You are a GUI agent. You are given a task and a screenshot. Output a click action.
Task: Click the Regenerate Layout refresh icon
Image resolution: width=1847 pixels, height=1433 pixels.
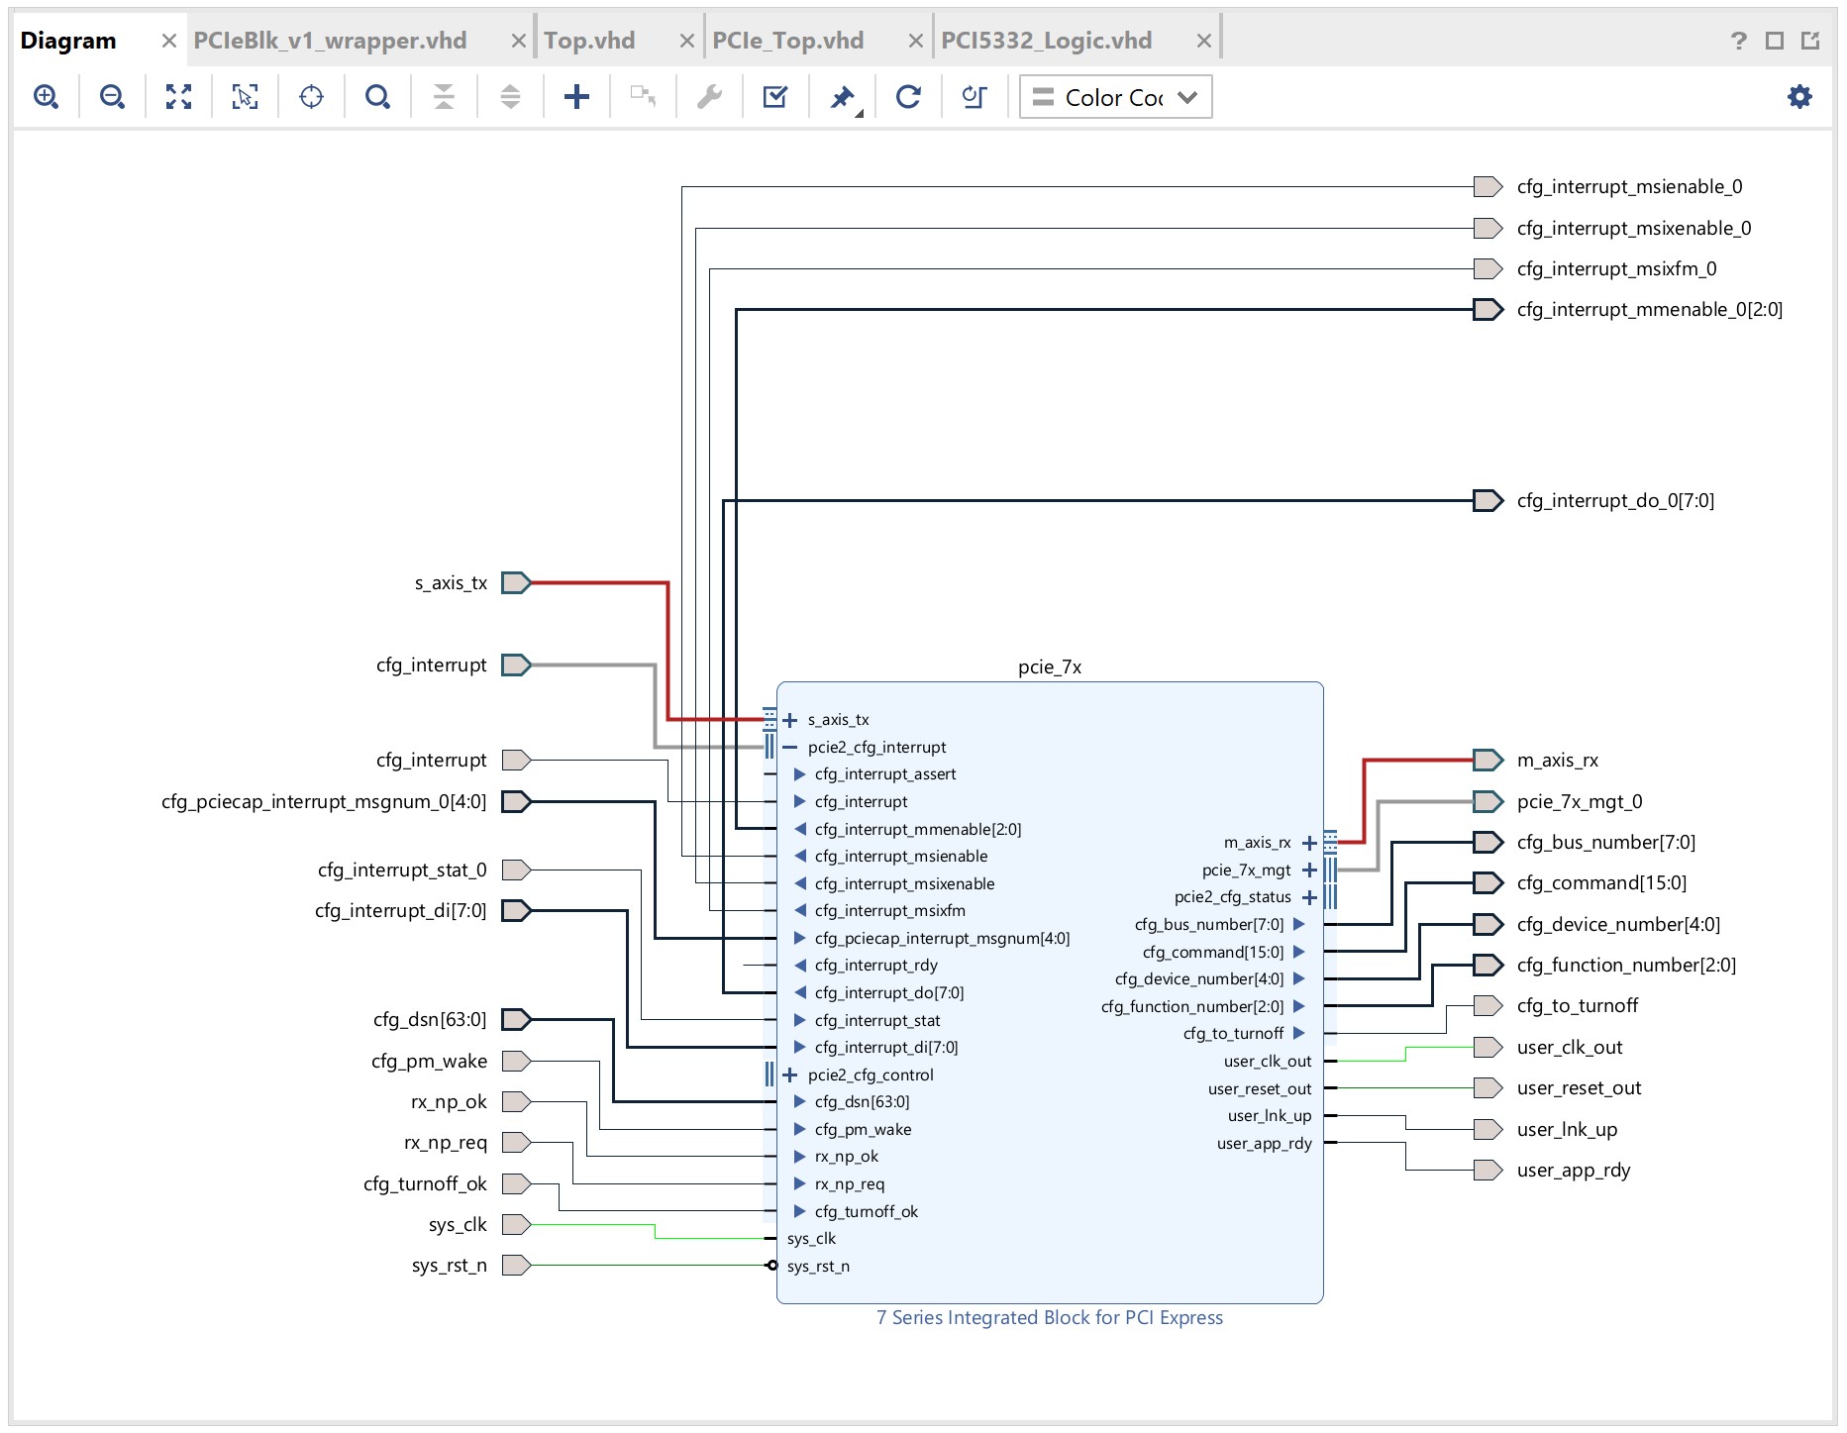coord(908,97)
